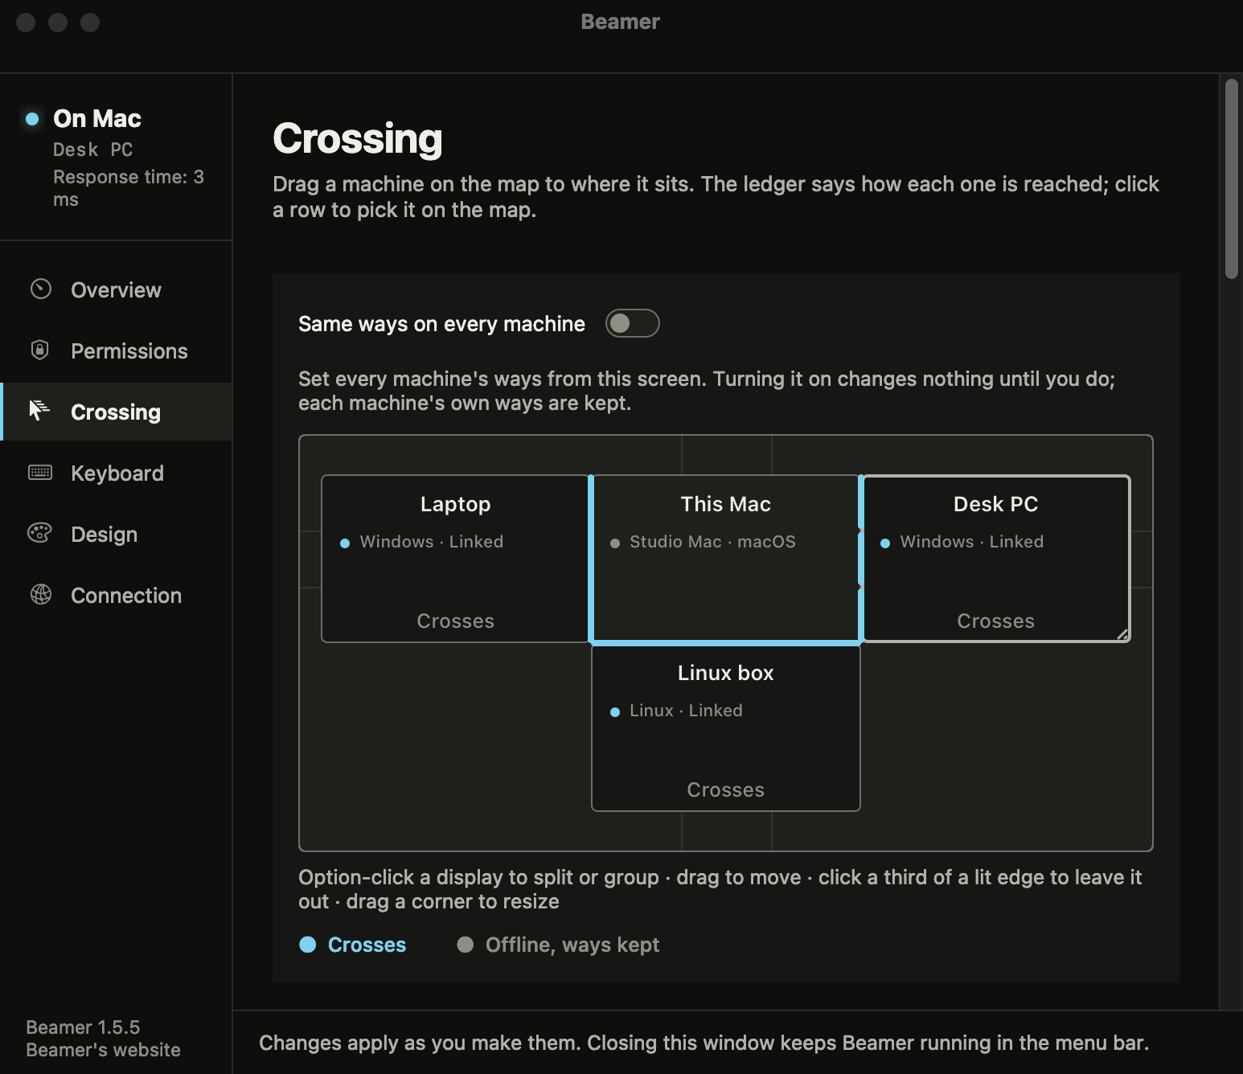The image size is (1243, 1074).
Task: Open Design via the palette icon
Action: click(x=40, y=533)
